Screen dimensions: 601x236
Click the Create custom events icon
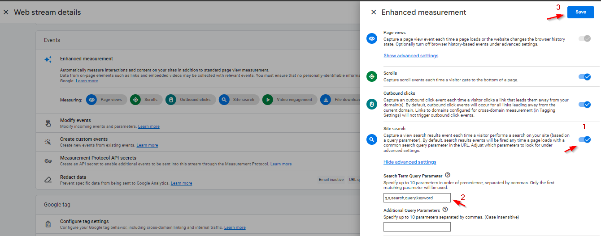[48, 142]
